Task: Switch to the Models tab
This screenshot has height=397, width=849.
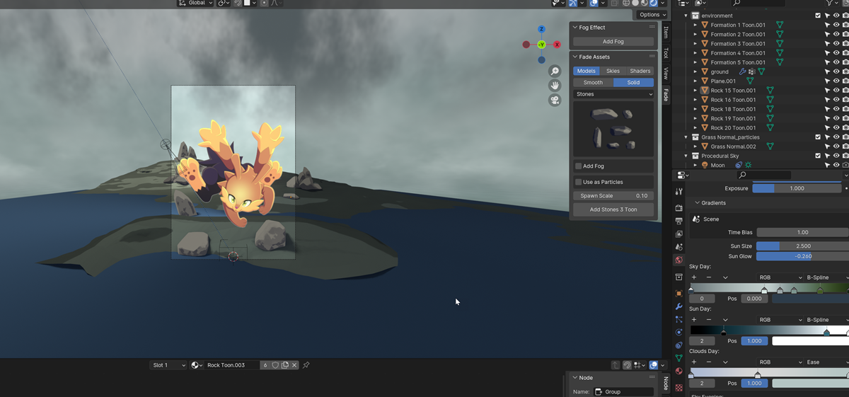Action: point(586,71)
